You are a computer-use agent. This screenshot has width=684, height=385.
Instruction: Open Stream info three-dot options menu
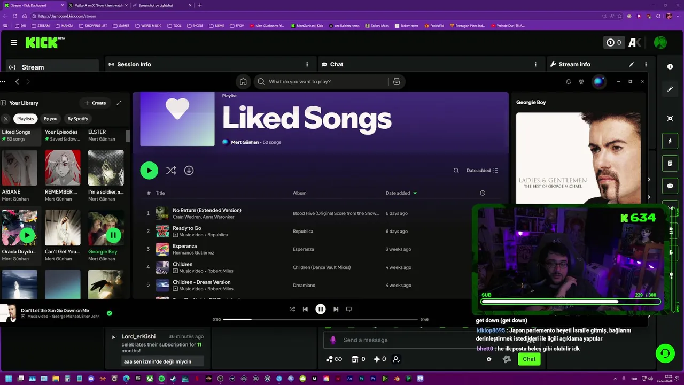tap(646, 64)
